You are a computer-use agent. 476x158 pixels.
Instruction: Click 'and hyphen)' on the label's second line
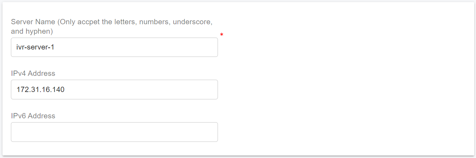[x=32, y=31]
